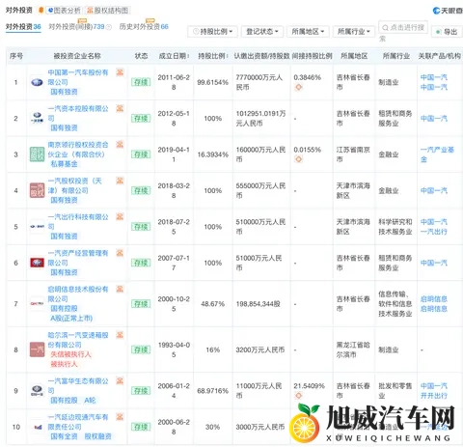This screenshot has height=447, width=463.
Task: Open the 一汽资产经营管理有限公司 company link
Action: click(78, 258)
